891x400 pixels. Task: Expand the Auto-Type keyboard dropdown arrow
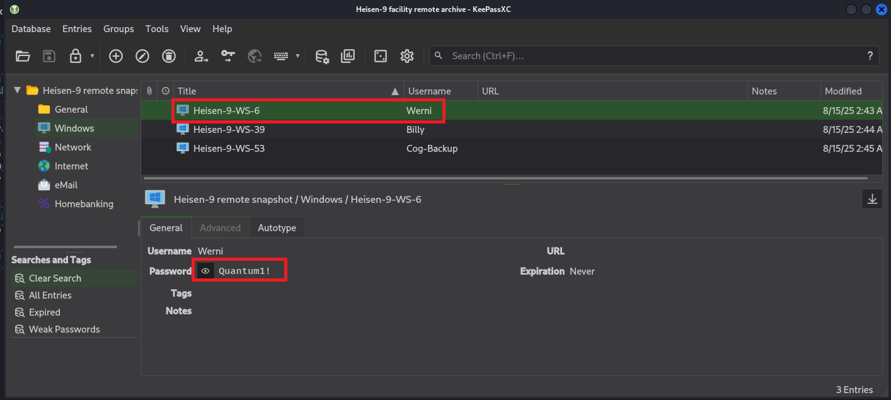click(x=297, y=56)
